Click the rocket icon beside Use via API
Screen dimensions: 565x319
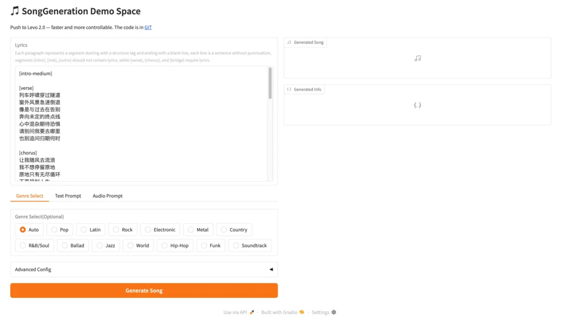(x=252, y=312)
